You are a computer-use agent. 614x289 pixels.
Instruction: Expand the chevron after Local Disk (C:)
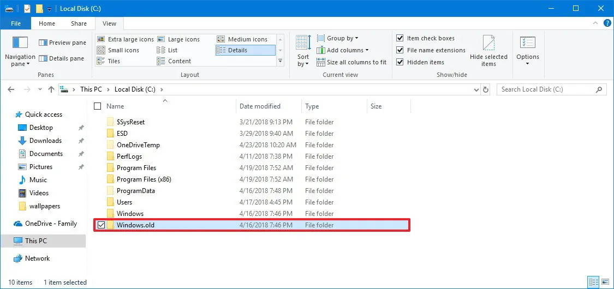pyautogui.click(x=162, y=89)
